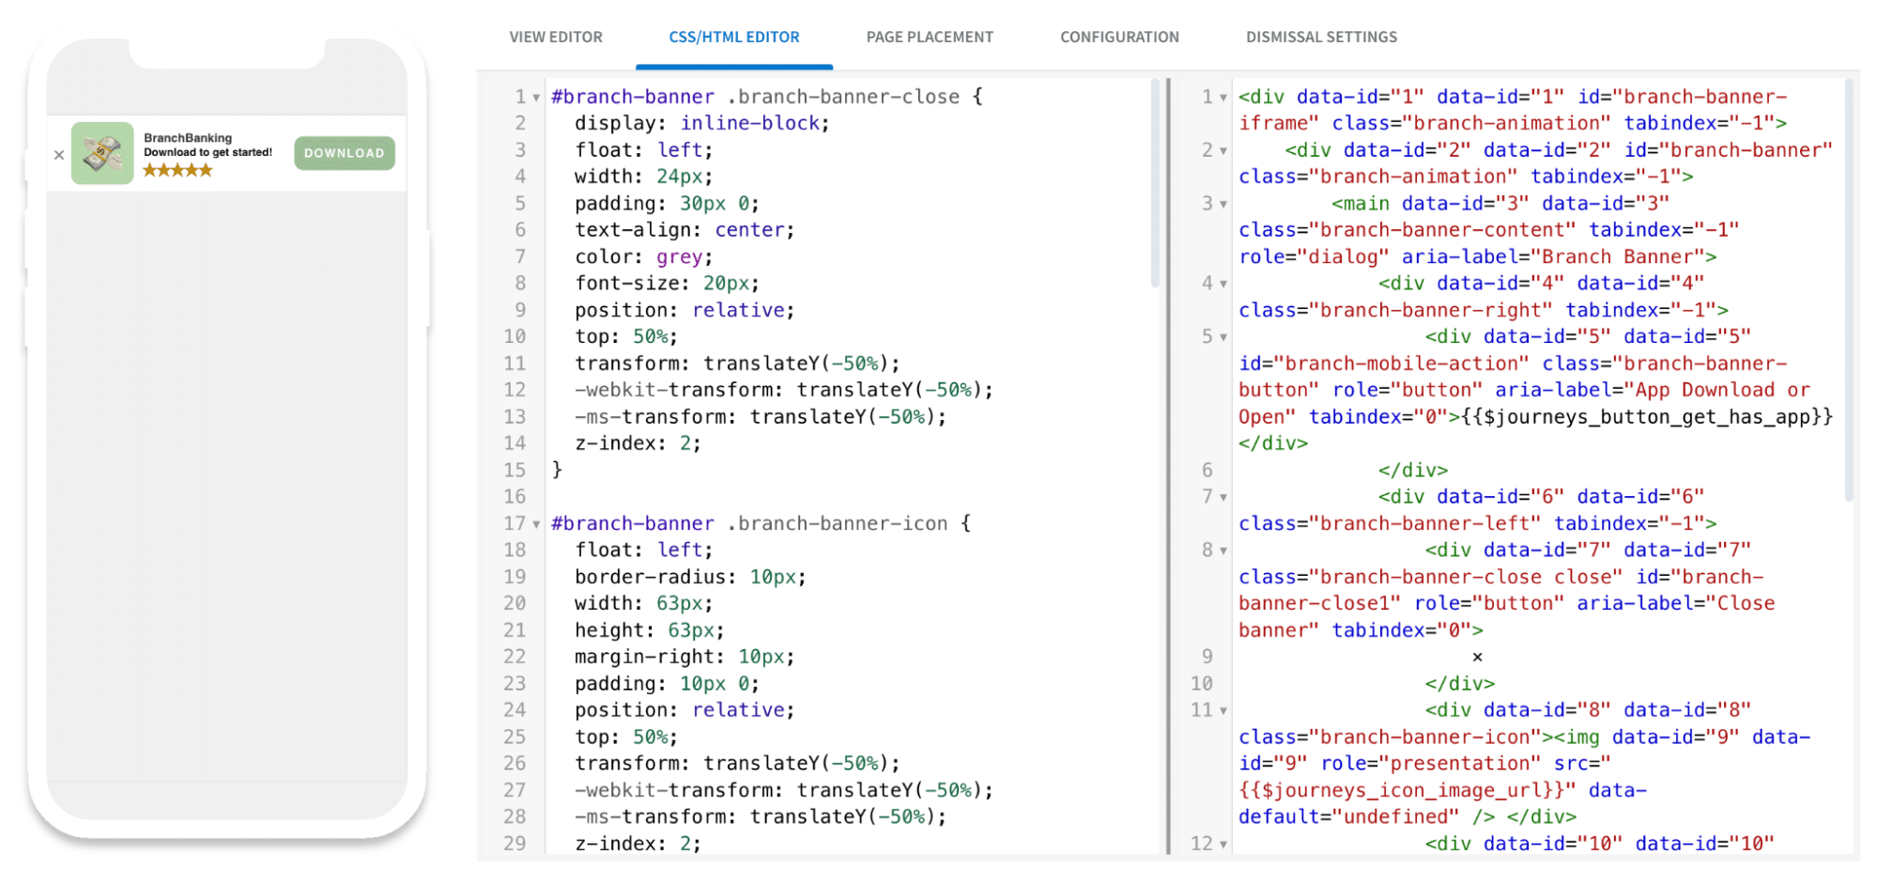
Task: Click line number 10 in the CSS editor
Action: (x=515, y=336)
